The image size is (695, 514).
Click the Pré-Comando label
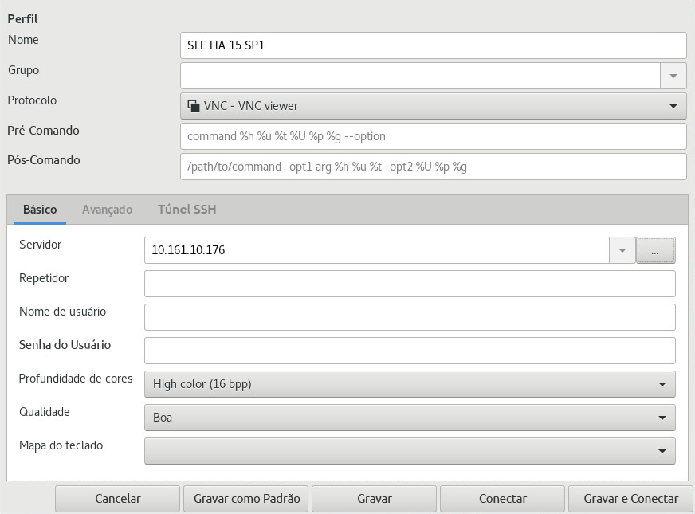tap(43, 131)
